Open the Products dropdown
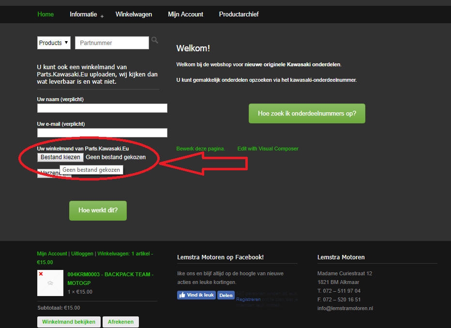 pyautogui.click(x=54, y=43)
